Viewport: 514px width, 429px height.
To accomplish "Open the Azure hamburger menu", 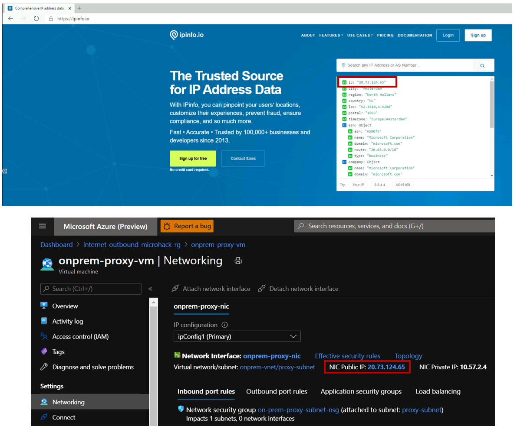I will click(42, 226).
